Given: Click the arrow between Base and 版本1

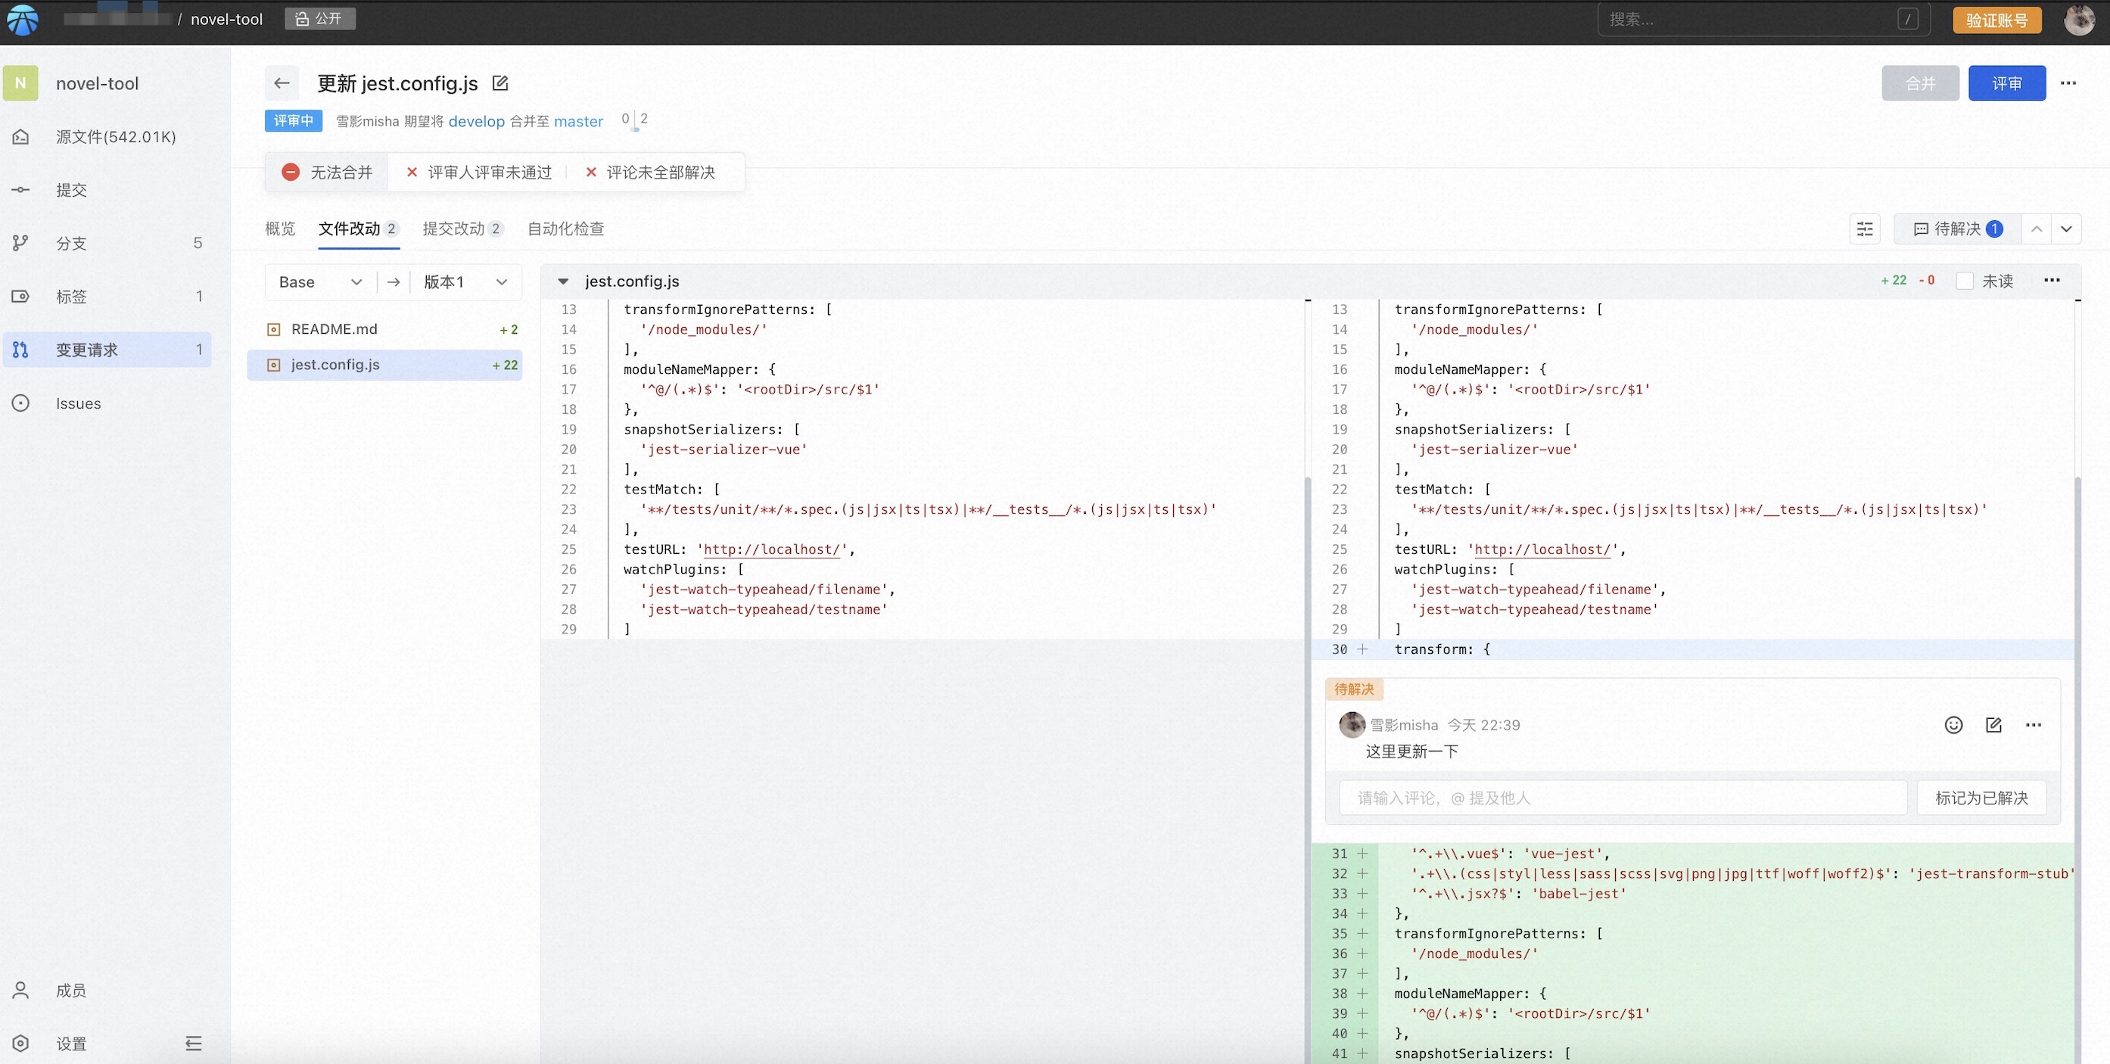Looking at the screenshot, I should pos(394,282).
